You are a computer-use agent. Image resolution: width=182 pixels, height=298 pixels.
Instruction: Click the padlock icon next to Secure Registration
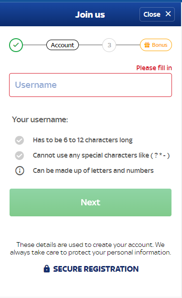pos(47,269)
